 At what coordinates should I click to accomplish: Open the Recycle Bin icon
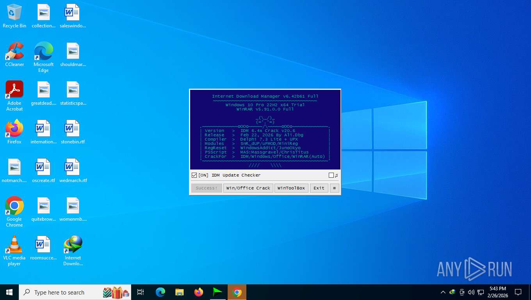(x=14, y=16)
